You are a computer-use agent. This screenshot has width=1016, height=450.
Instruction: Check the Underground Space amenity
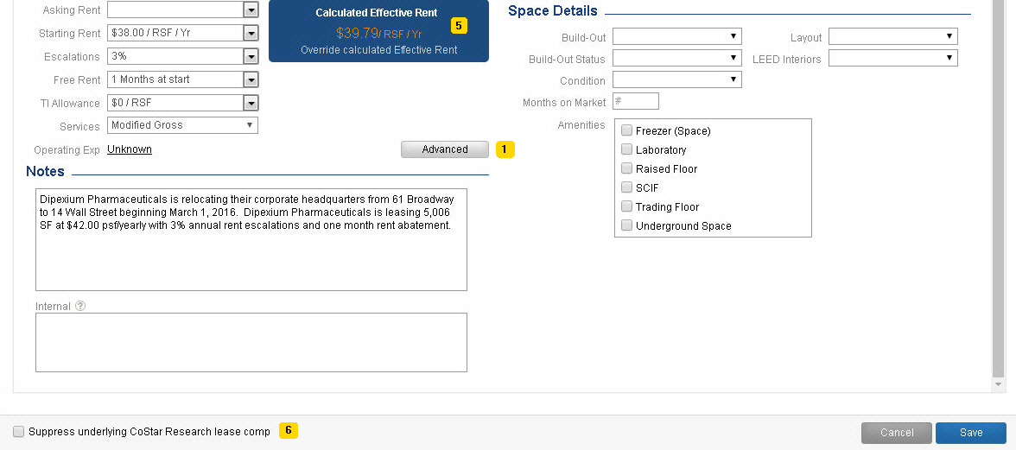pos(626,225)
